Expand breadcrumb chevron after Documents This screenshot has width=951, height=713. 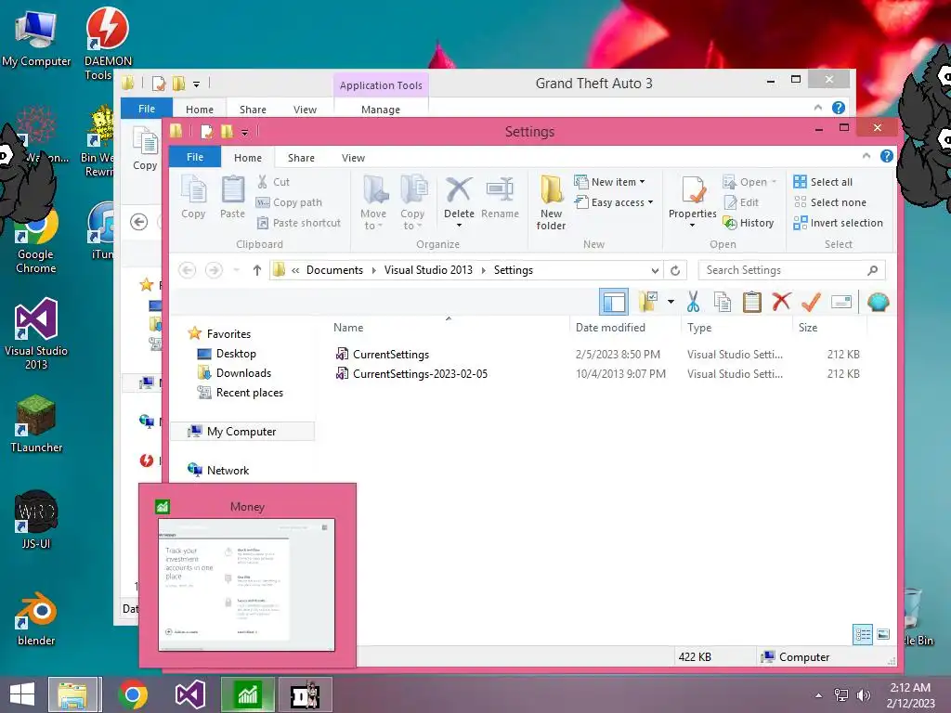(x=373, y=270)
